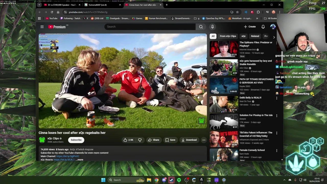Open Chrome tab search dropdown
The image size is (327, 184).
[39, 5]
